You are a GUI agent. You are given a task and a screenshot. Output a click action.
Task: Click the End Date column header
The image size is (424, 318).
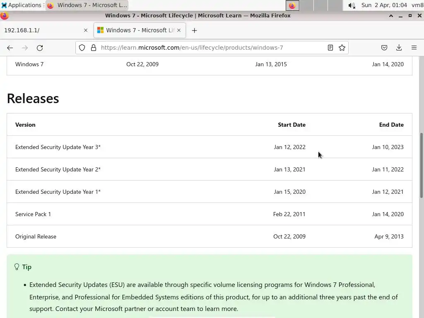coord(391,125)
